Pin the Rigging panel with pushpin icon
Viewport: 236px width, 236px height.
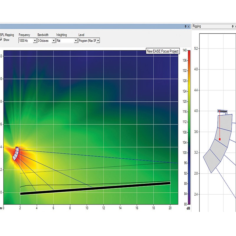pyautogui.click(x=233, y=27)
